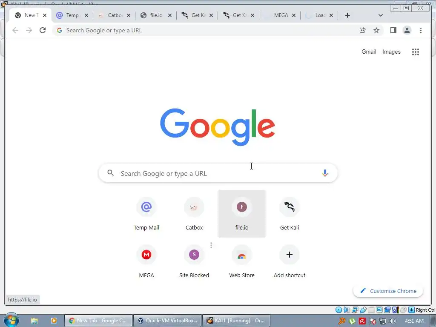436x327 pixels.
Task: Click the Google logo
Action: click(x=218, y=127)
